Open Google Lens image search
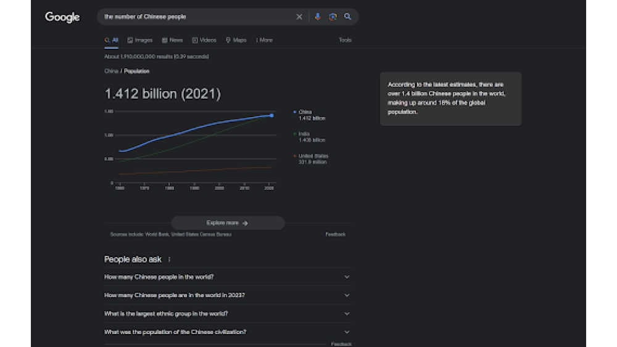Image resolution: width=617 pixels, height=347 pixels. (x=333, y=17)
